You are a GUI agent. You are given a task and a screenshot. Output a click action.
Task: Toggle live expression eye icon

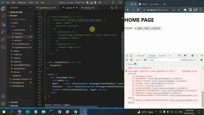coord(145,60)
